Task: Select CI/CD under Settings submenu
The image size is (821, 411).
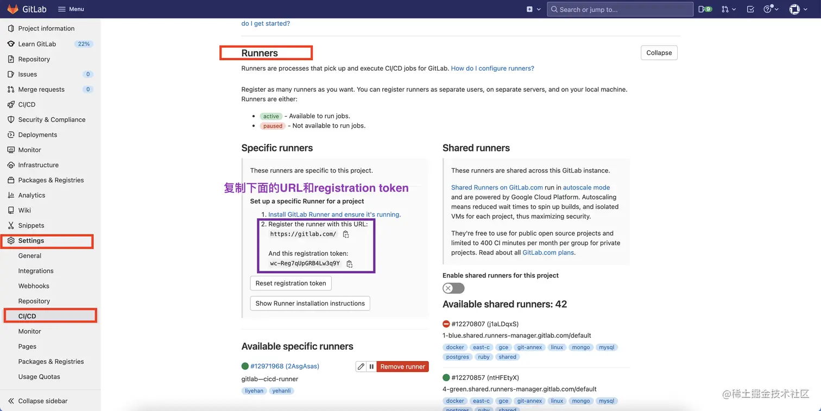Action: pyautogui.click(x=27, y=316)
